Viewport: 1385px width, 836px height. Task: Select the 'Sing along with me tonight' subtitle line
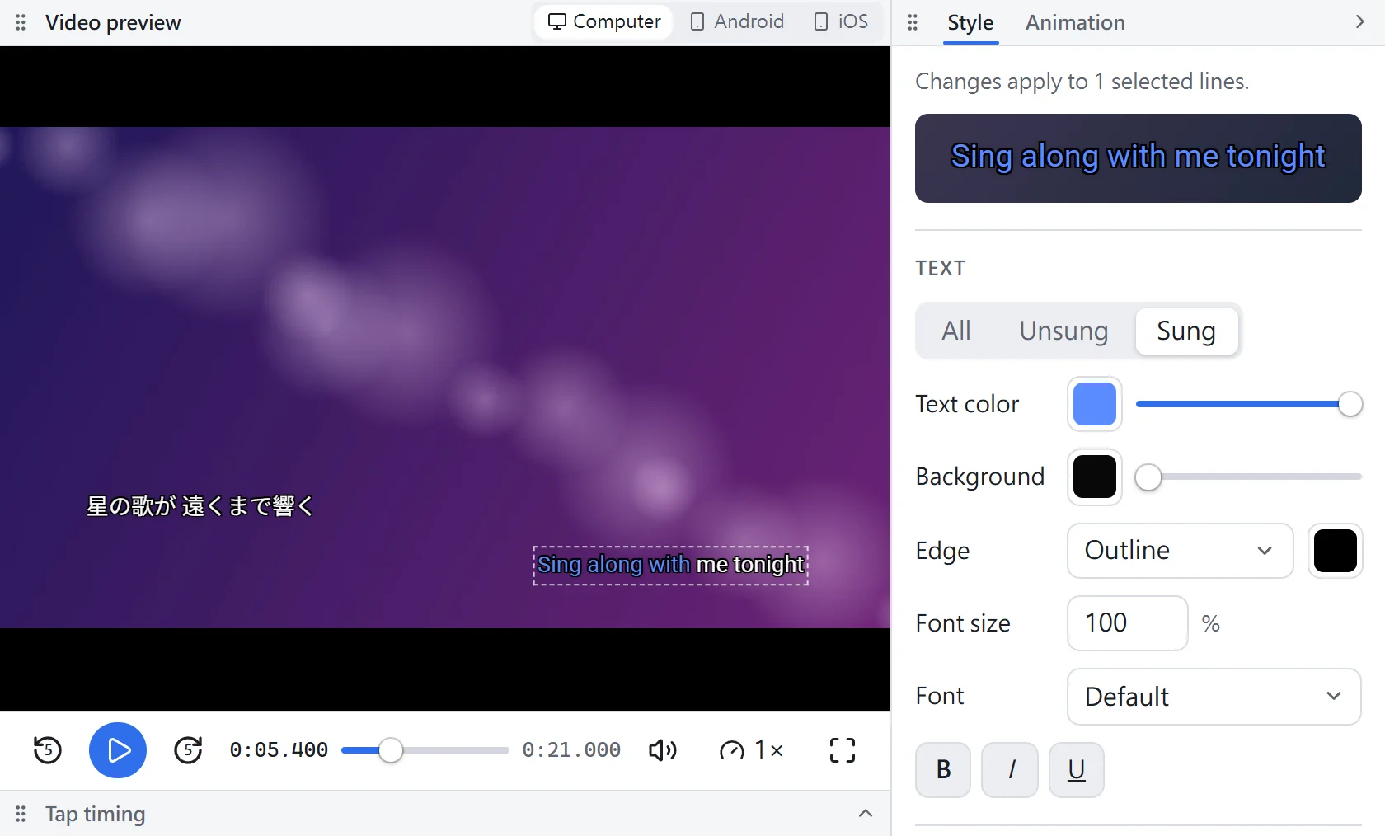click(x=670, y=565)
